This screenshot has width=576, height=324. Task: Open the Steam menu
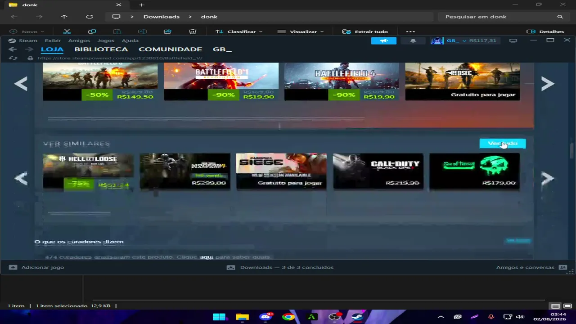(x=28, y=40)
